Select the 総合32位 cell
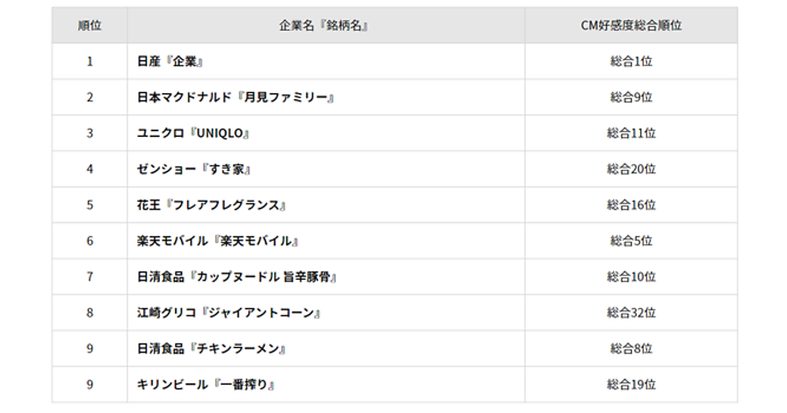The image size is (787, 413). pos(631,313)
